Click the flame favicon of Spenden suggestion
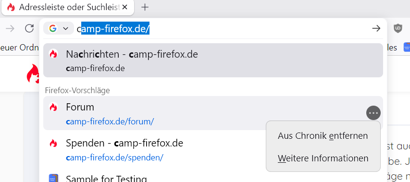 [53, 143]
